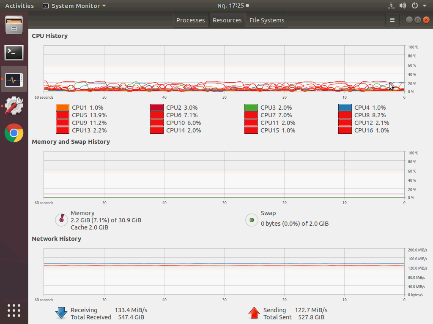Click the CPU5 13.9% label
433x324 pixels.
pyautogui.click(x=89, y=115)
